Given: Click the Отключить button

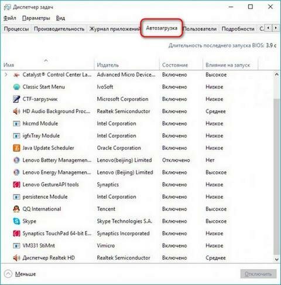Looking at the screenshot, I should (258, 274).
